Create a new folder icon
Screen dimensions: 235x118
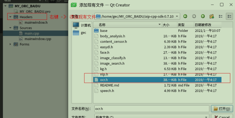212,16
